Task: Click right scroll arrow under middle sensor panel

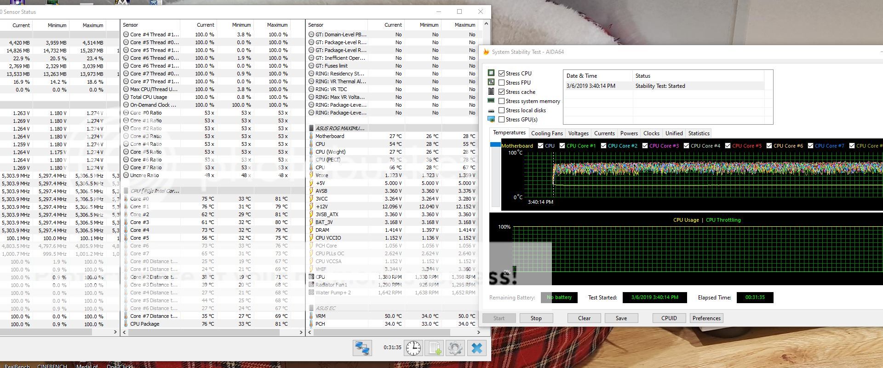Action: pos(301,332)
